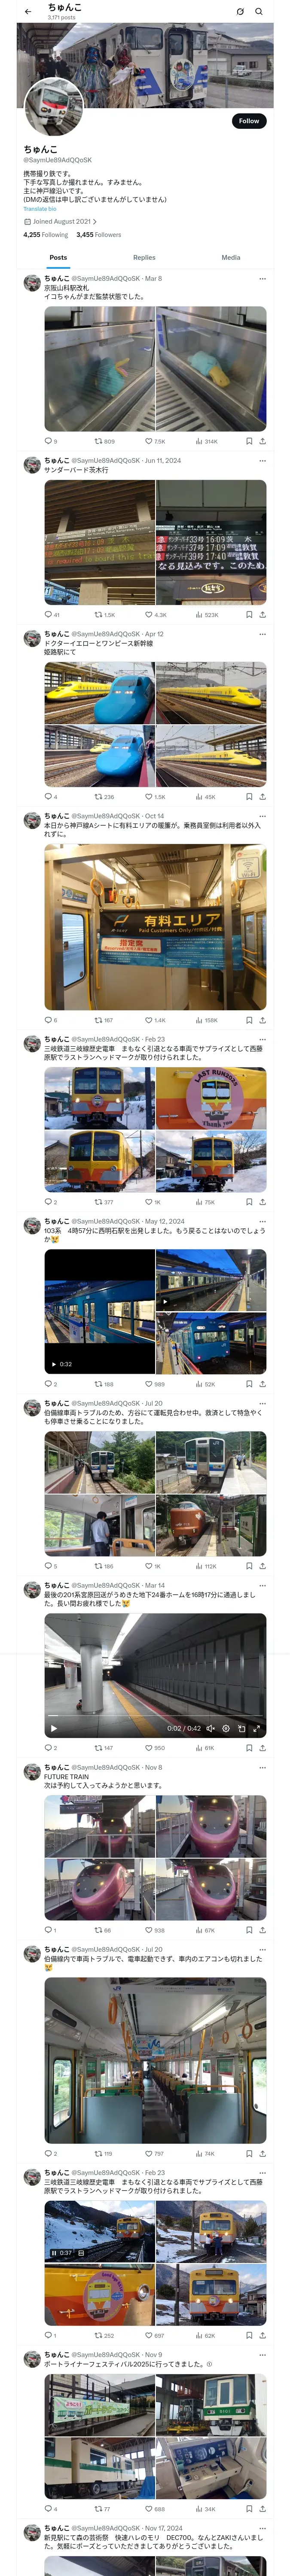Expand the Joined August 2021 chevron
The image size is (290, 2576).
coord(95,222)
